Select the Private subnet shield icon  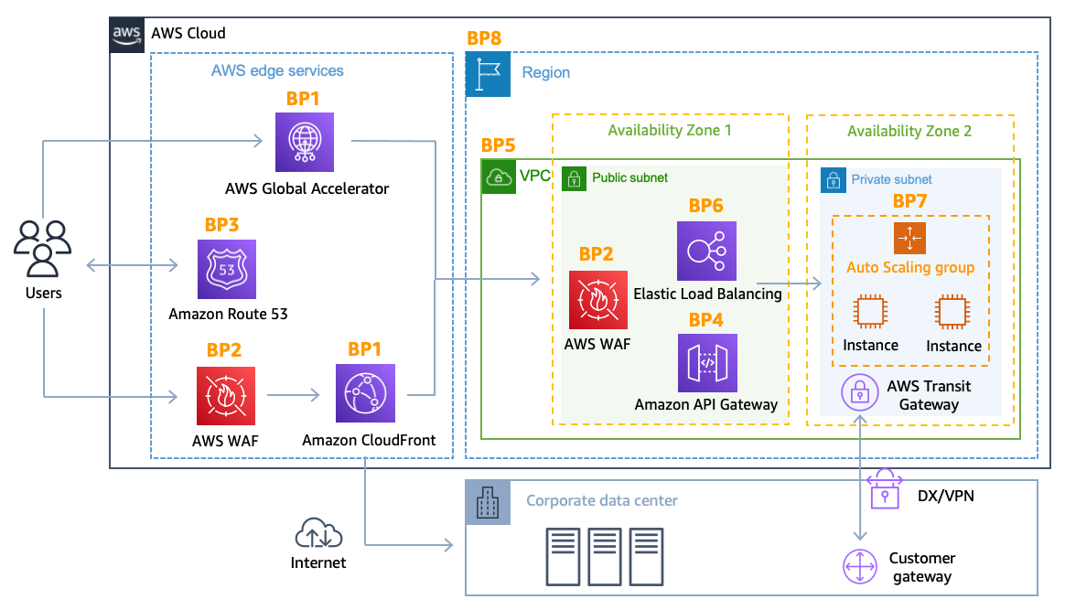834,180
